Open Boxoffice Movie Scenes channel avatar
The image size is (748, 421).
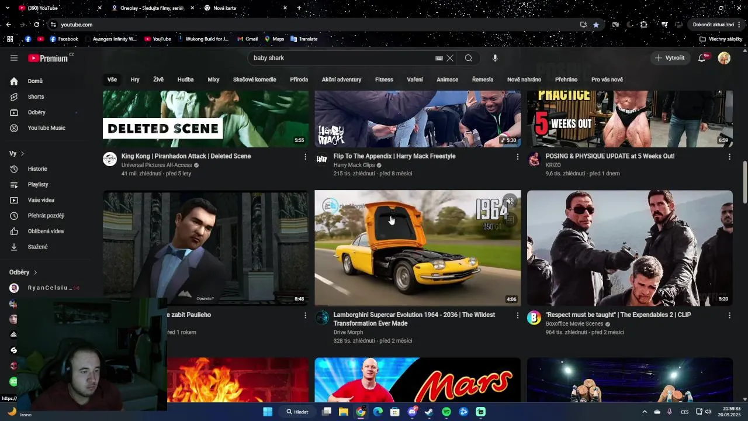[x=534, y=318]
